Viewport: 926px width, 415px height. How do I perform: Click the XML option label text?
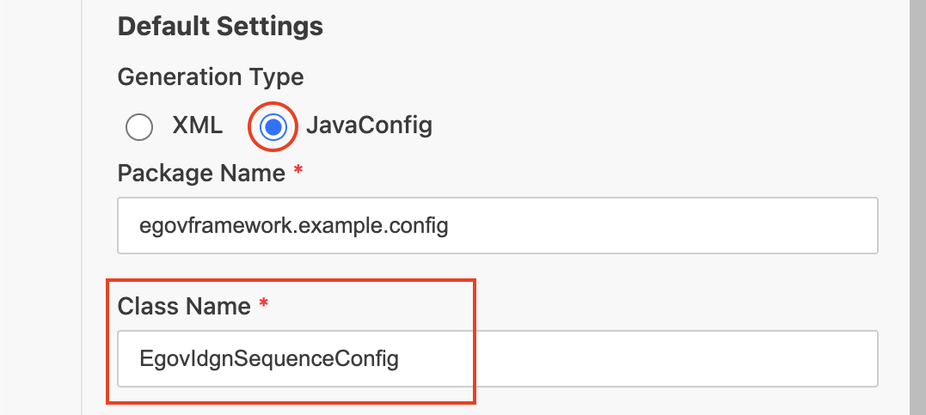[x=197, y=126]
